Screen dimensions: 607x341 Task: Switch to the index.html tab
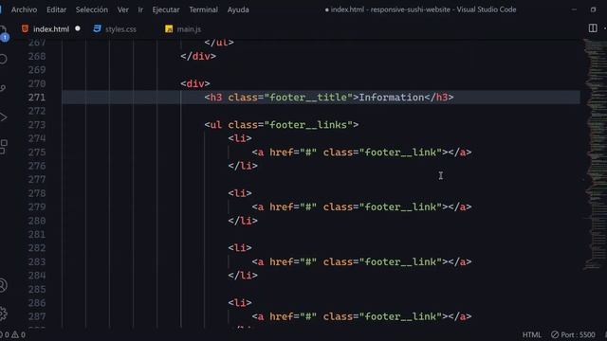pyautogui.click(x=51, y=29)
